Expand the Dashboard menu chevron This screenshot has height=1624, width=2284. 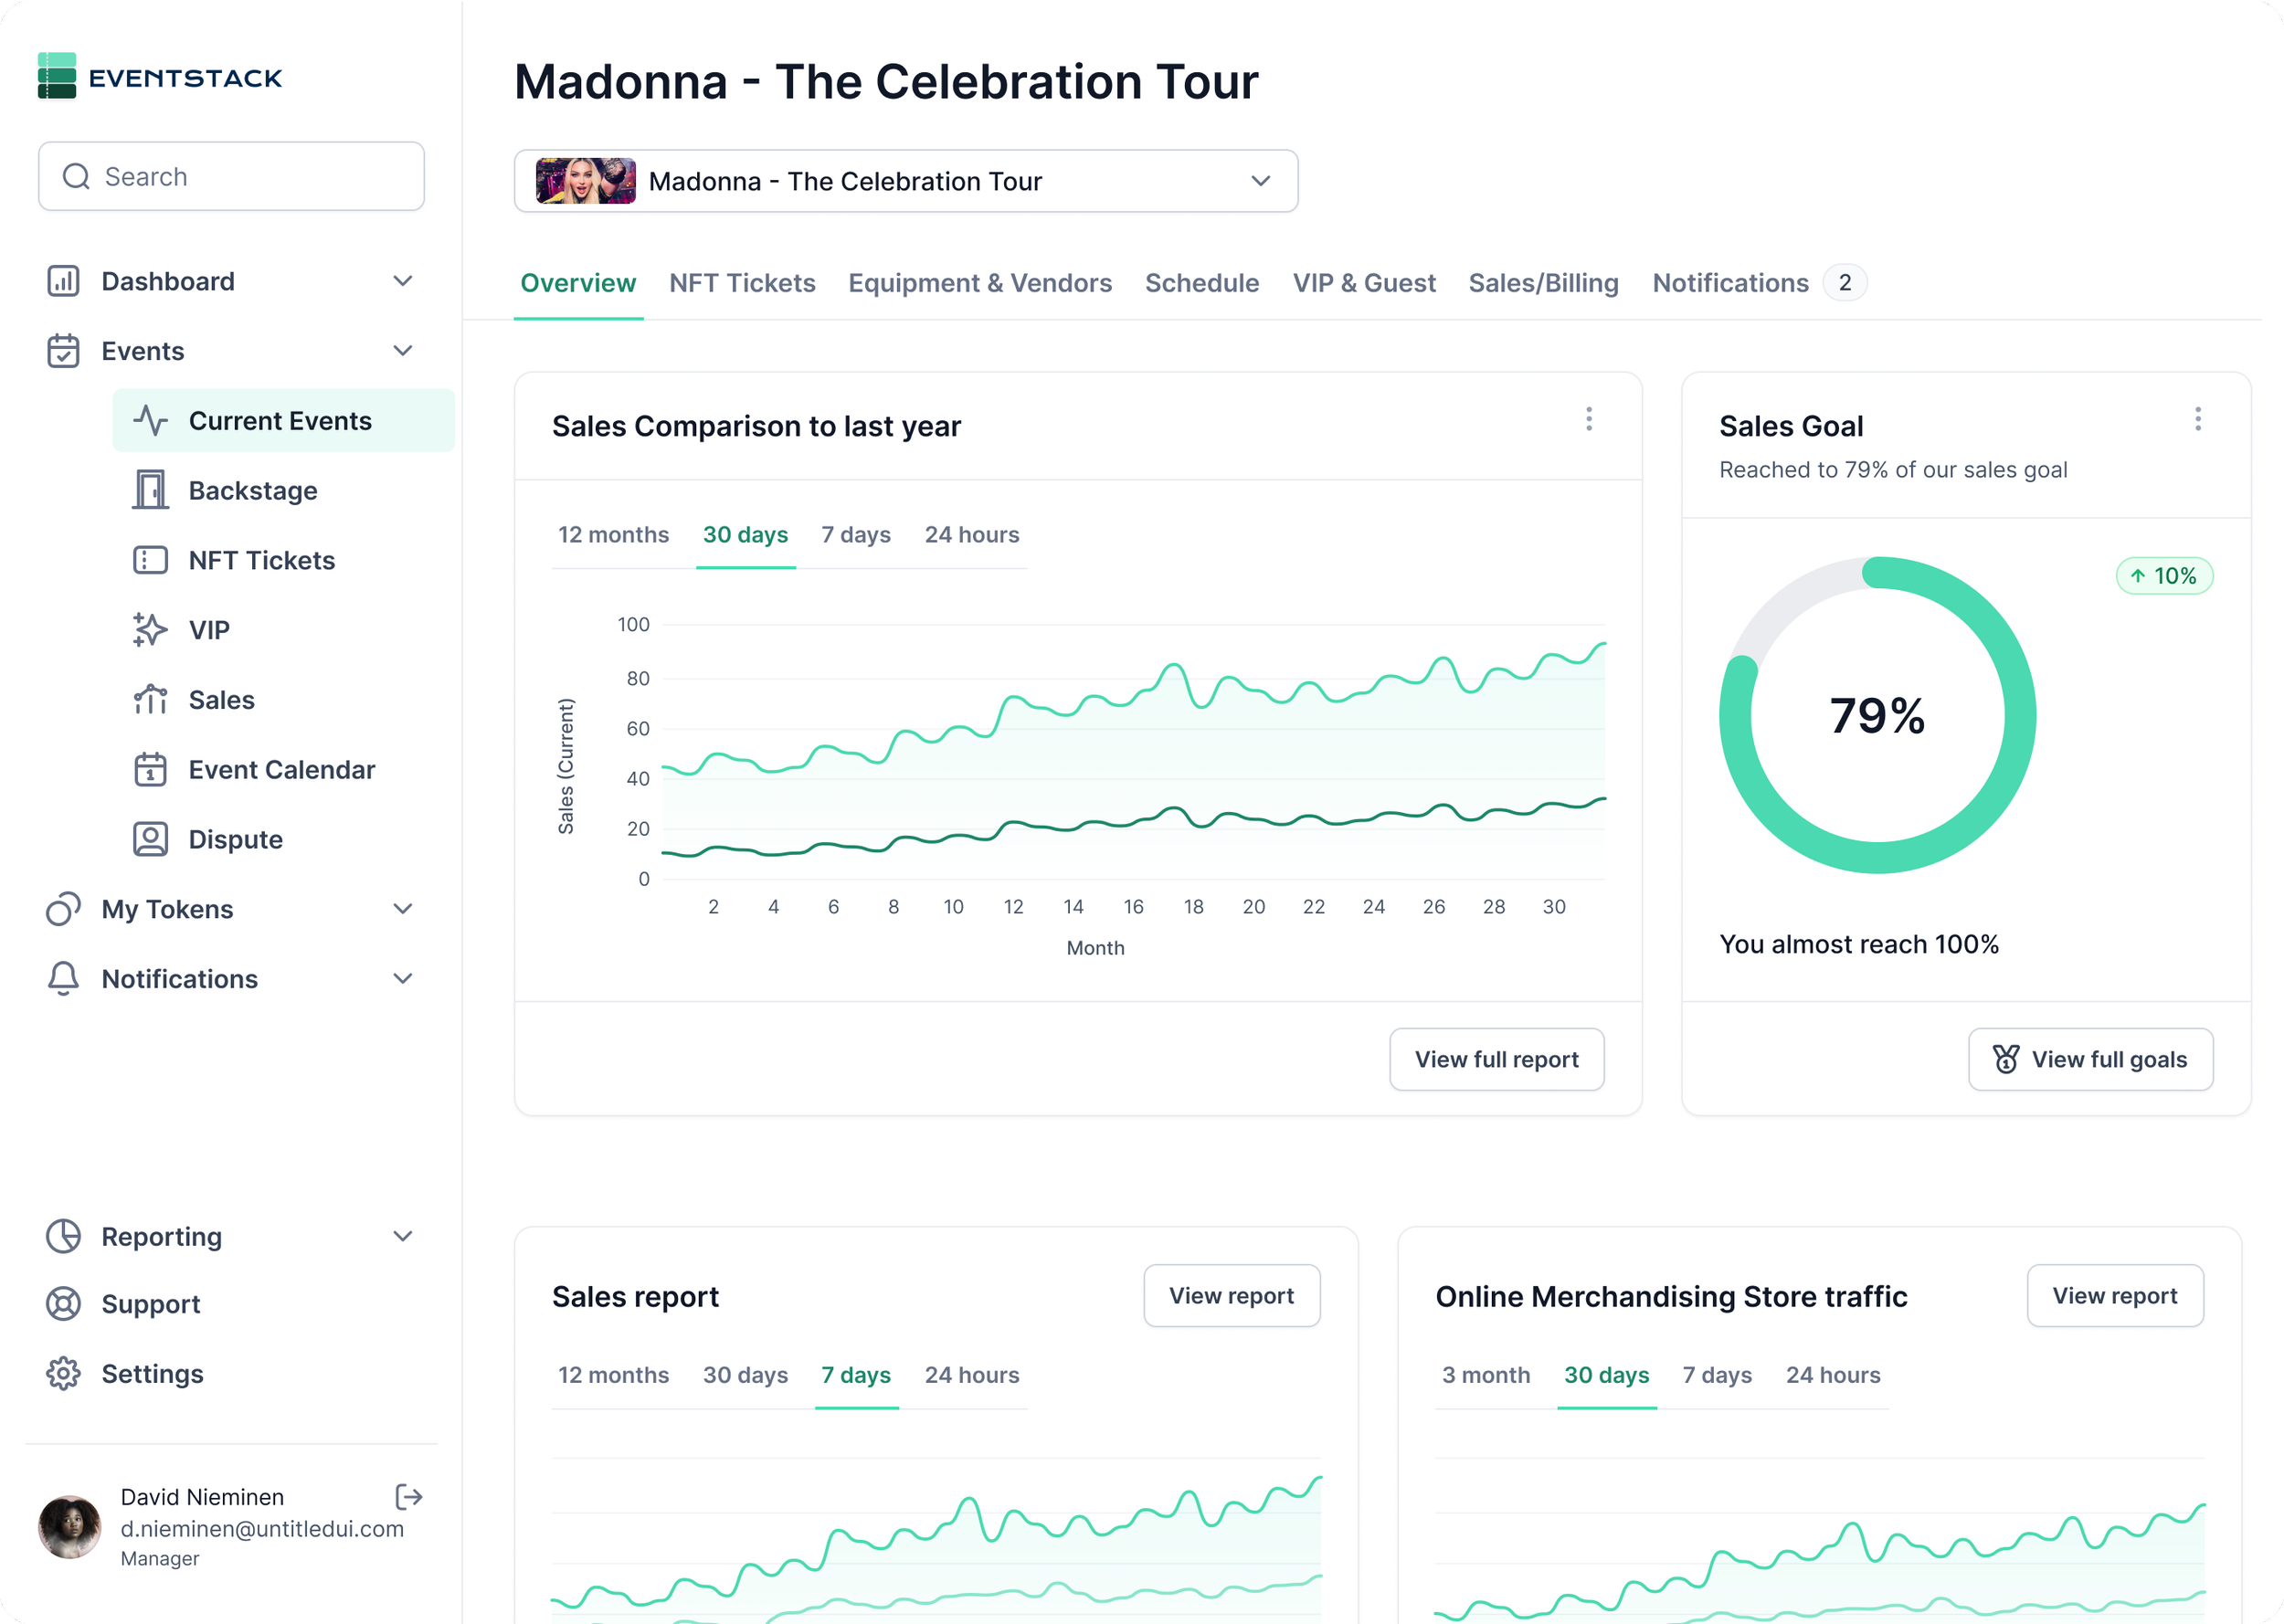click(403, 281)
